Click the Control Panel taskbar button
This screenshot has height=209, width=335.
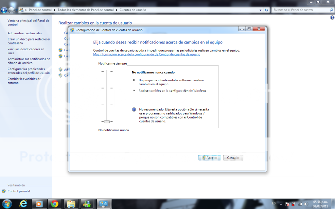pos(104,204)
